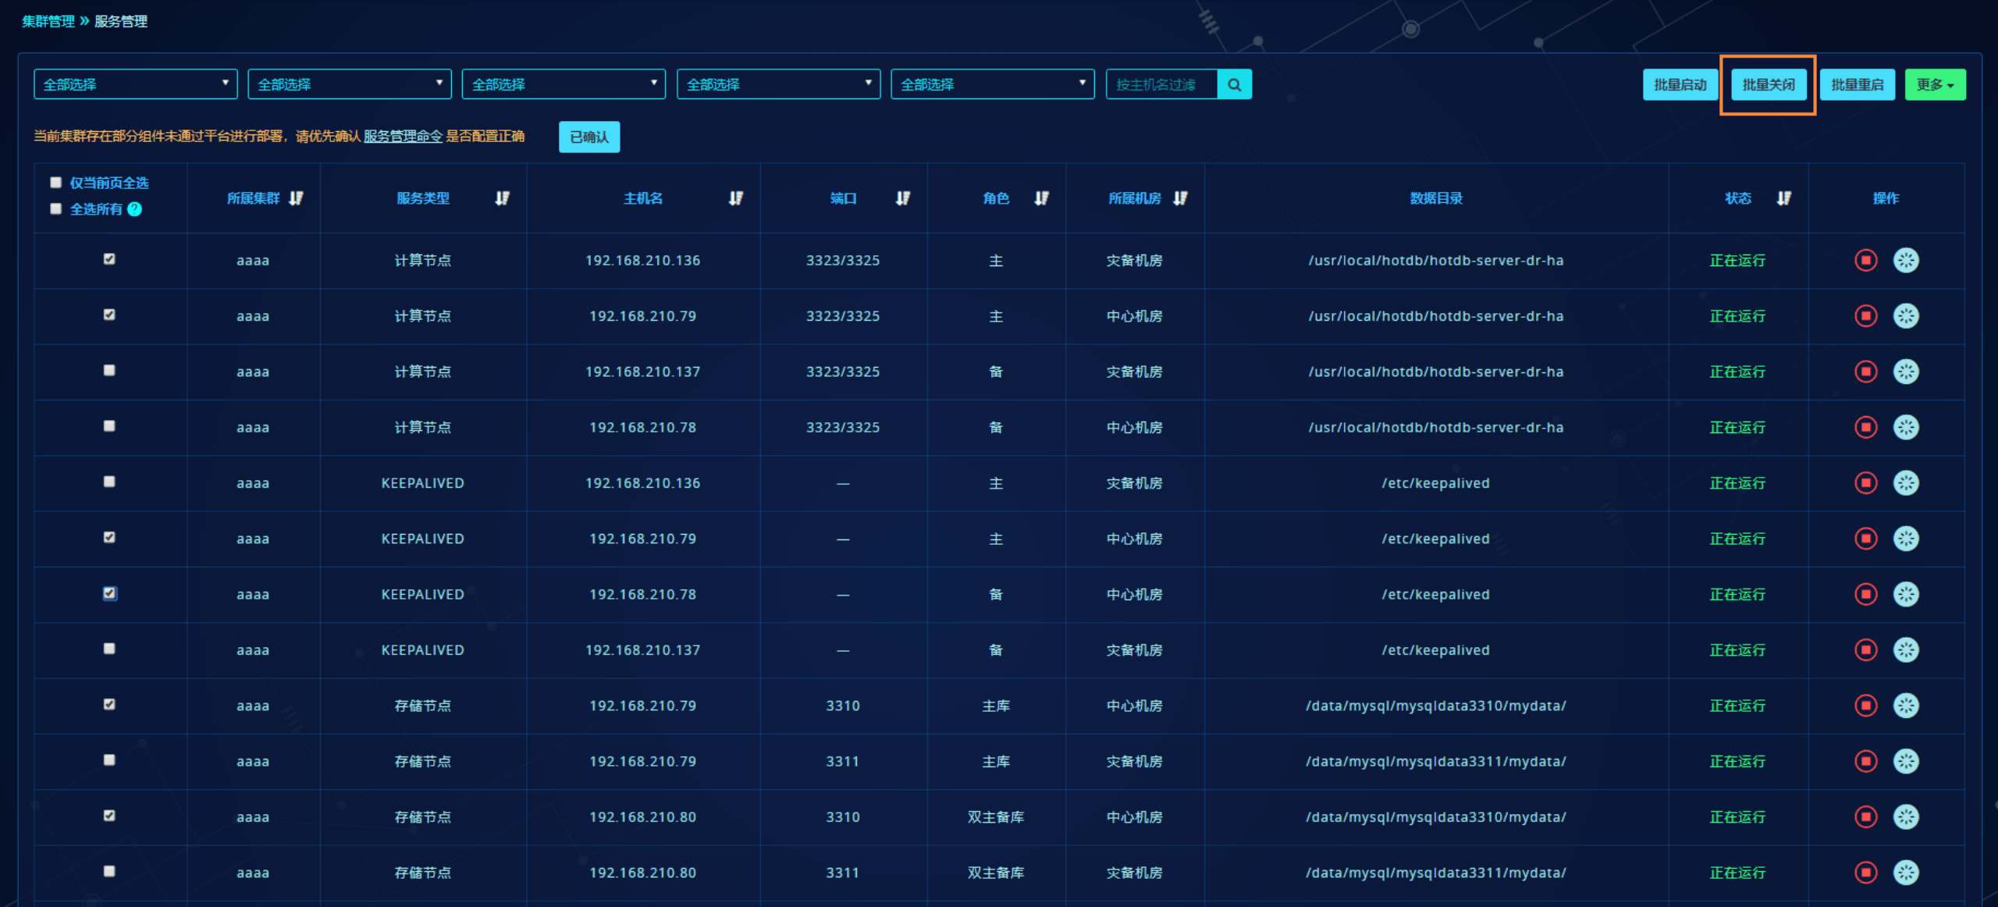The image size is (1998, 907).
Task: Go to 集群管理 breadcrumb
Action: 48,21
